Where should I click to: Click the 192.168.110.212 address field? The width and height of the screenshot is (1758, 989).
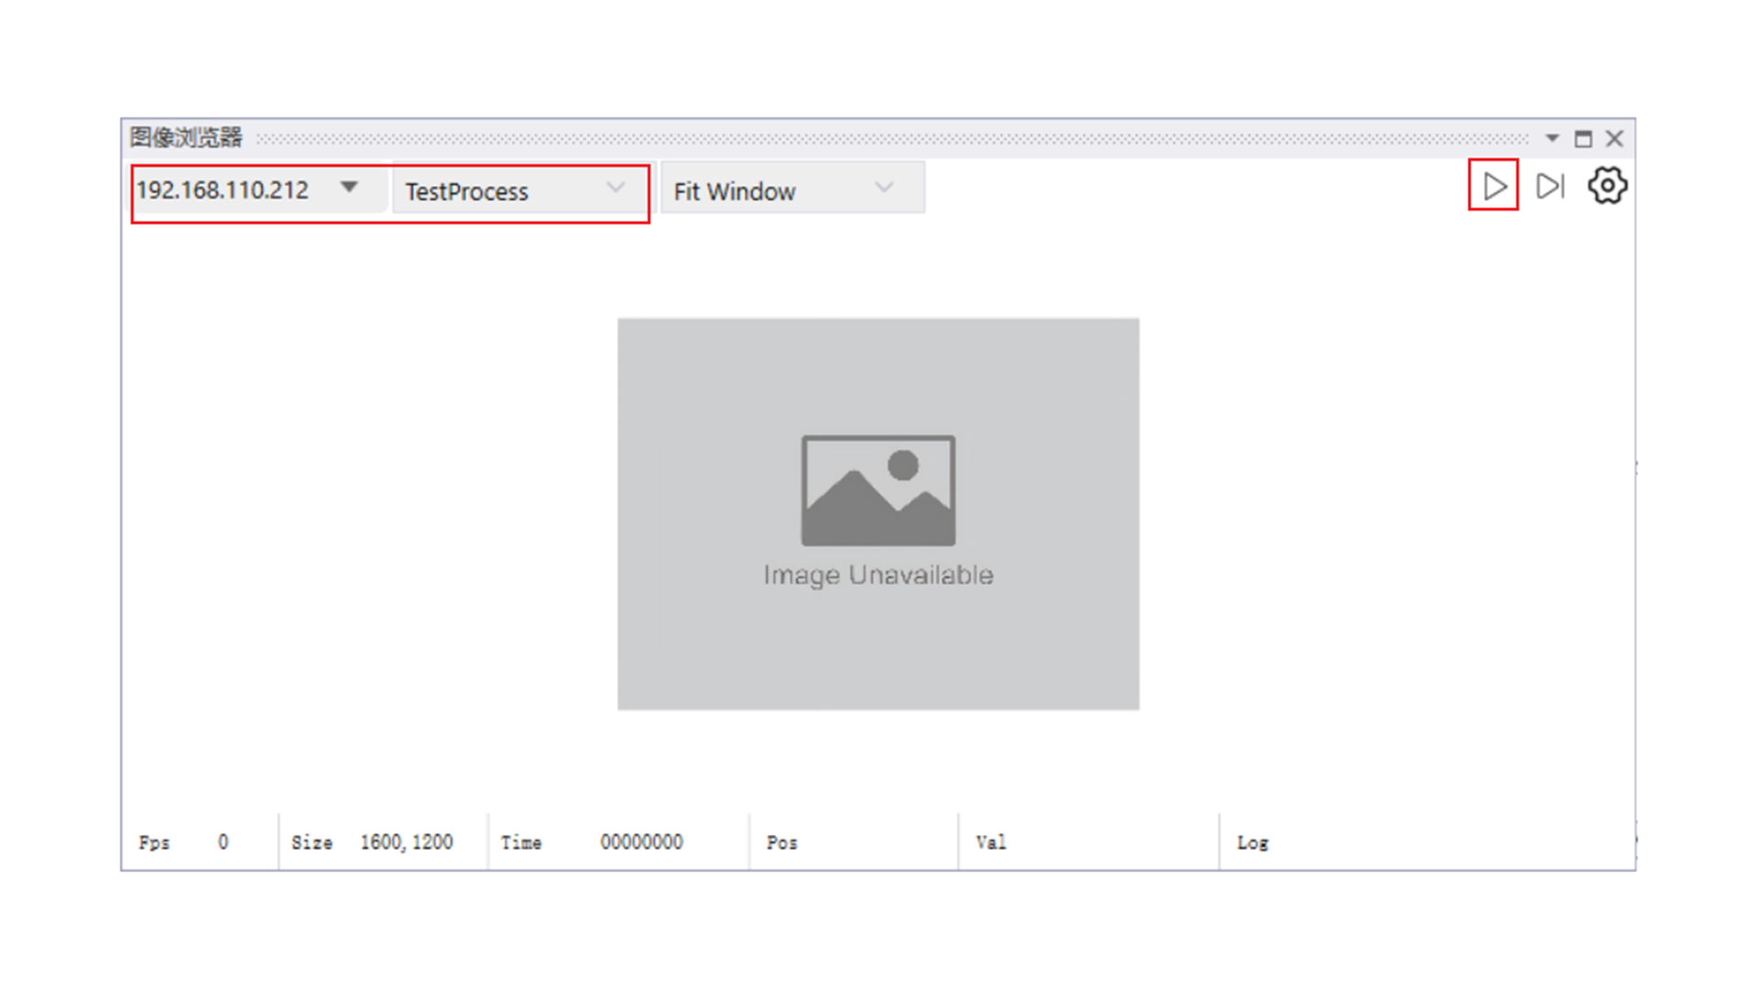(223, 190)
